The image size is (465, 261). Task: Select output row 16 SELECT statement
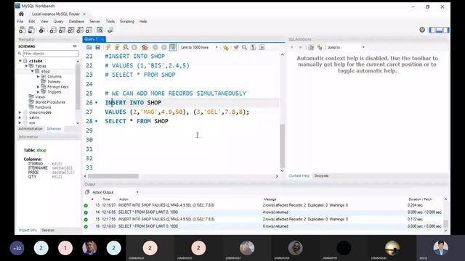tap(263, 226)
